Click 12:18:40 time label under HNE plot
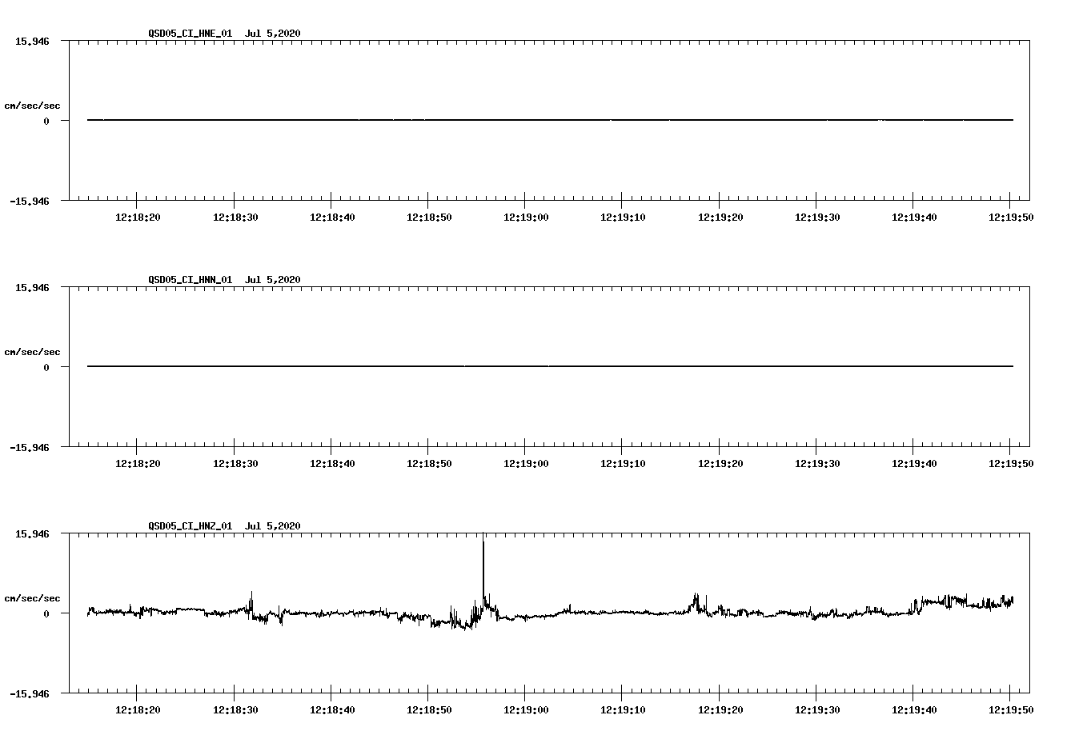Screen dimensions: 1087x739 [x=331, y=217]
